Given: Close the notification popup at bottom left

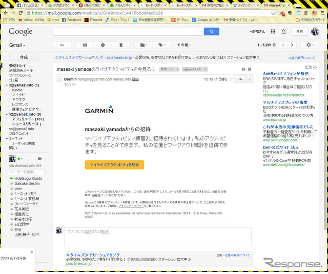Looking at the screenshot, I should click(x=32, y=252).
